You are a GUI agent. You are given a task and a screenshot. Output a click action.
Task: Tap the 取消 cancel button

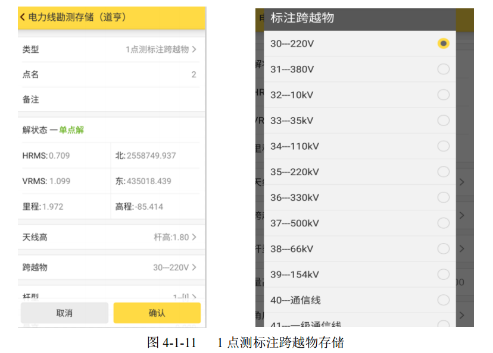click(64, 313)
